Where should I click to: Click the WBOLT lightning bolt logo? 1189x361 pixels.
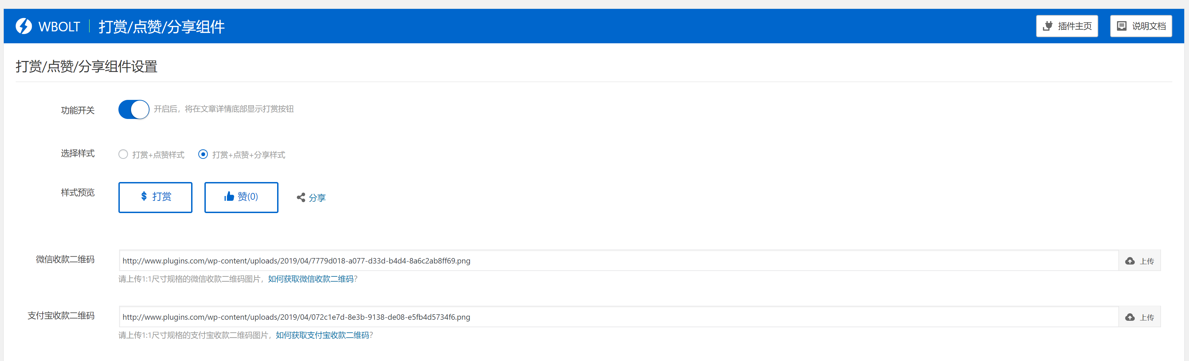24,26
